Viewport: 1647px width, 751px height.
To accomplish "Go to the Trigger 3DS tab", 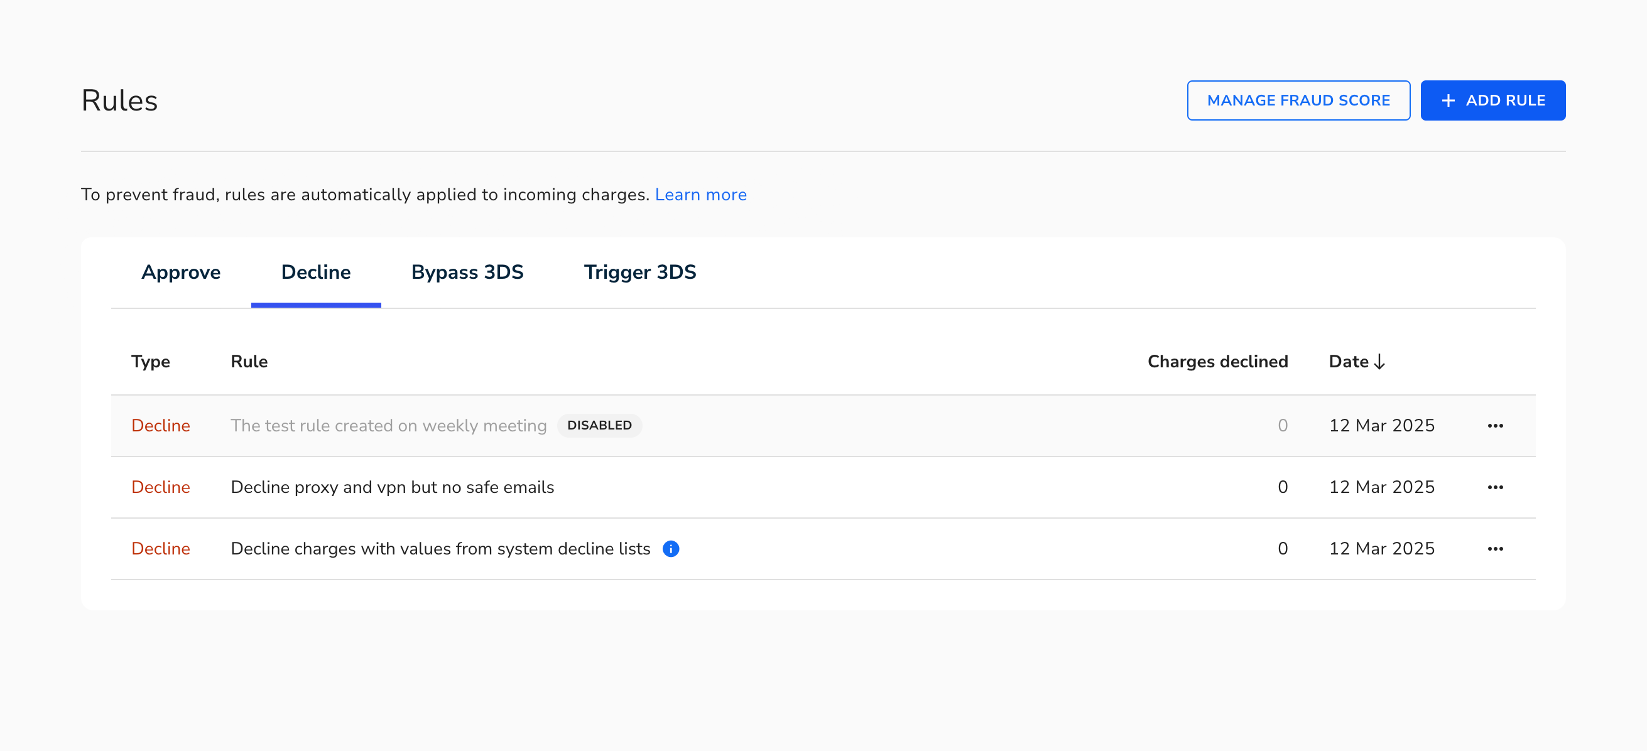I will [x=640, y=273].
